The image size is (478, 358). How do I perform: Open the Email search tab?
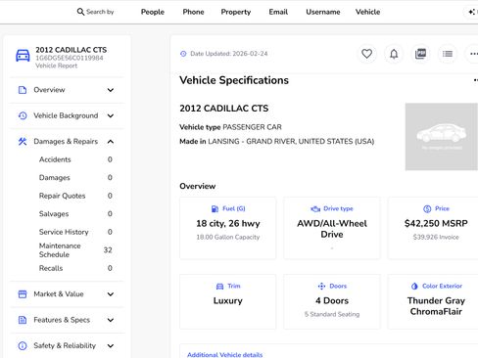(278, 12)
